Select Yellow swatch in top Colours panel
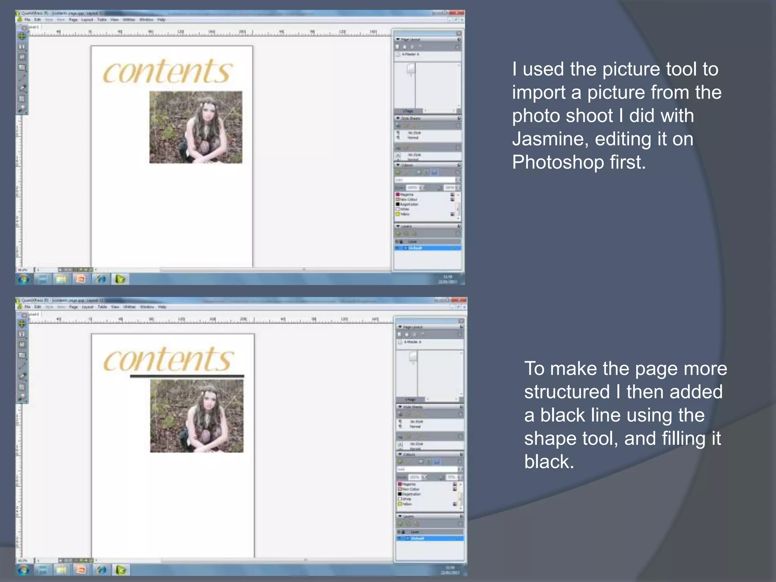The image size is (776, 582). (398, 214)
